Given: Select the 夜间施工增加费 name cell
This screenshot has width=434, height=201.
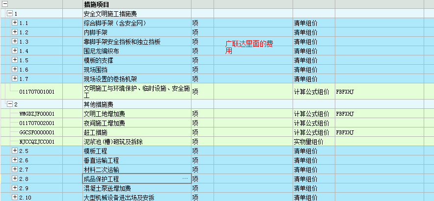Looking at the screenshot, I should [137, 123].
